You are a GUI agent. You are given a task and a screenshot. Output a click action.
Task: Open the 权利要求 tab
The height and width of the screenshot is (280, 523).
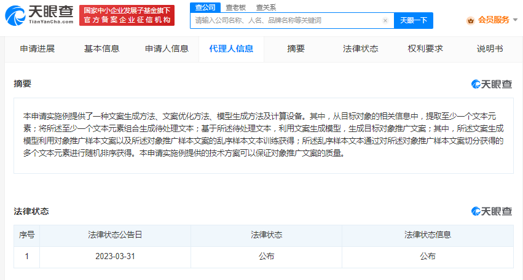tap(425, 49)
